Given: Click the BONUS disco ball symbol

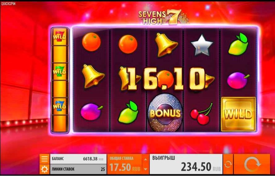Looking at the screenshot, I should coord(165,113).
